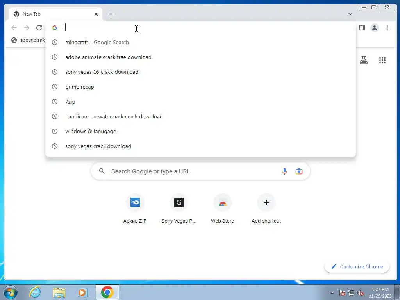
Task: Toggle the Chrome side panel
Action: [362, 28]
